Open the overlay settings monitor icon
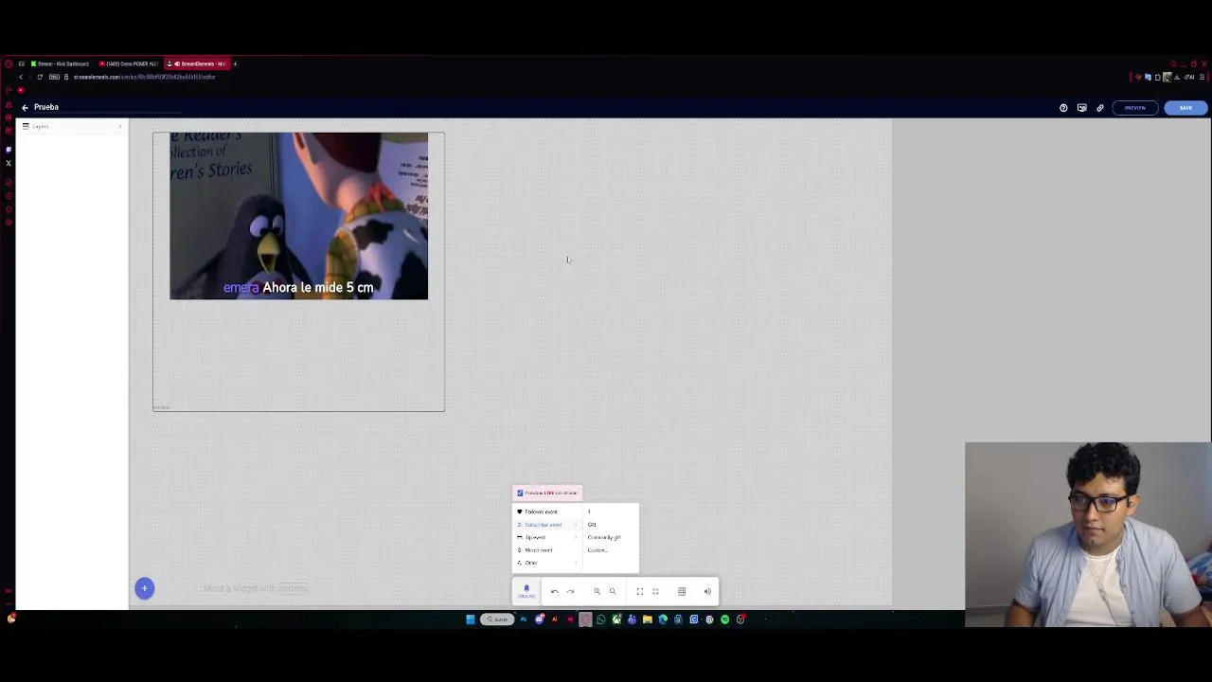1212x682 pixels. pos(1081,108)
